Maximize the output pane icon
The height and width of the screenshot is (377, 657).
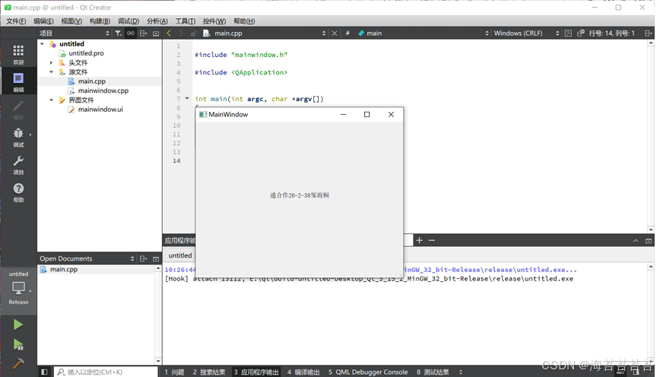pos(649,240)
